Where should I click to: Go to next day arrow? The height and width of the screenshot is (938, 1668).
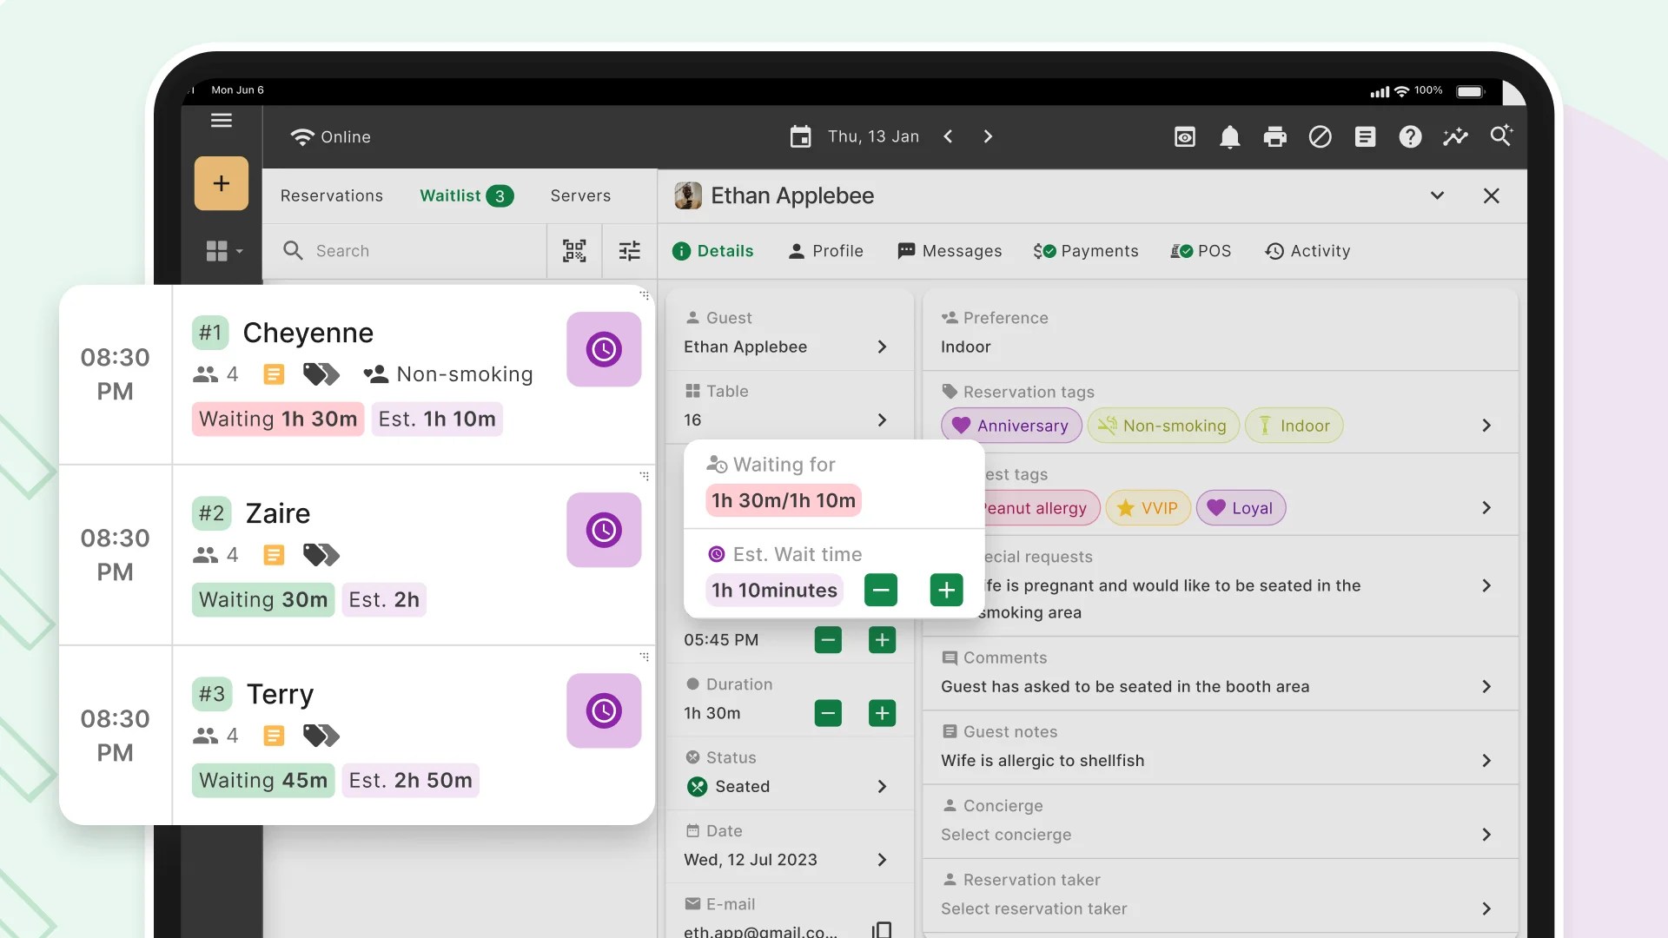pyautogui.click(x=988, y=136)
